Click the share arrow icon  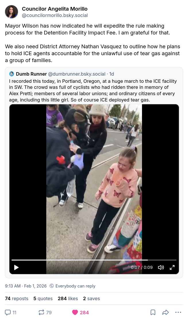[x=166, y=313]
